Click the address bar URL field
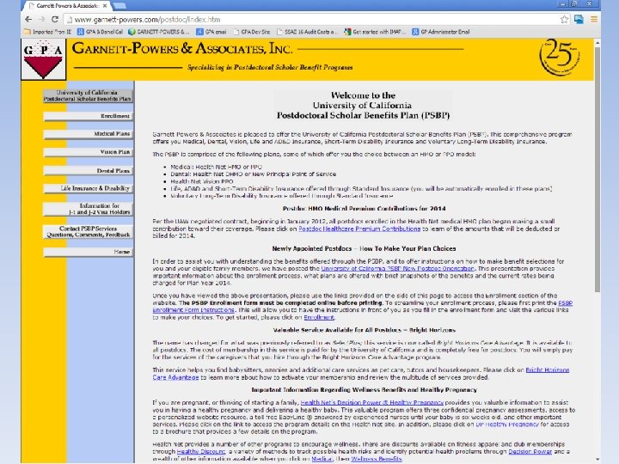619x464 pixels. (312, 19)
